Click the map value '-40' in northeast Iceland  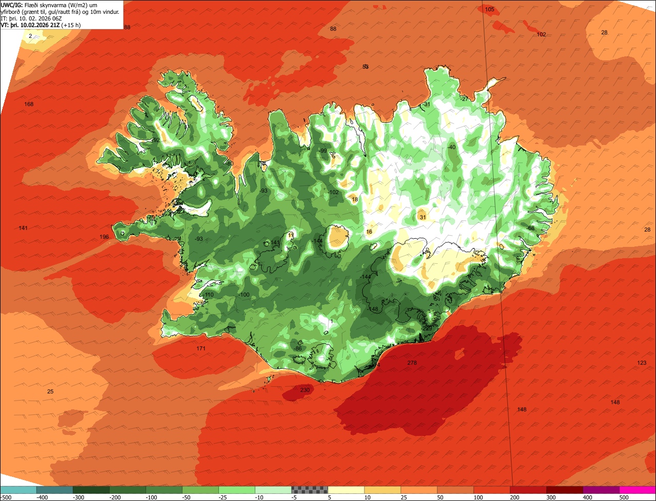pos(452,147)
